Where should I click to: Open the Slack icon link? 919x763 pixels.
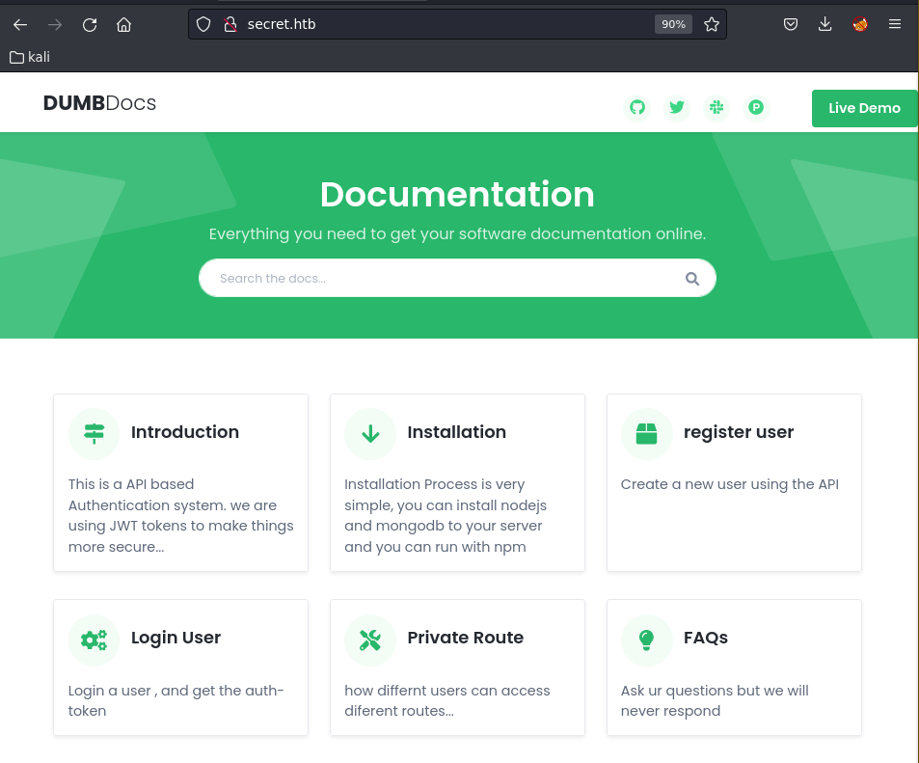pos(716,107)
